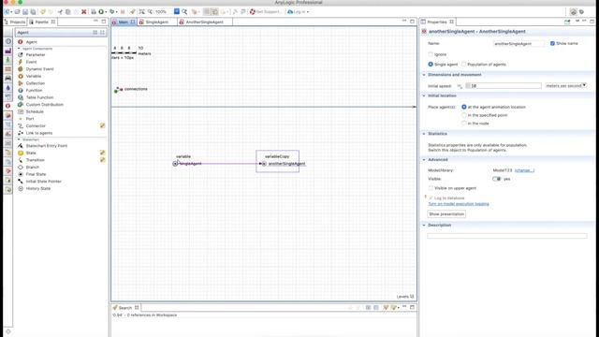This screenshot has height=337, width=599.
Task: Collapse the Dimensions and movement section
Action: (424, 75)
